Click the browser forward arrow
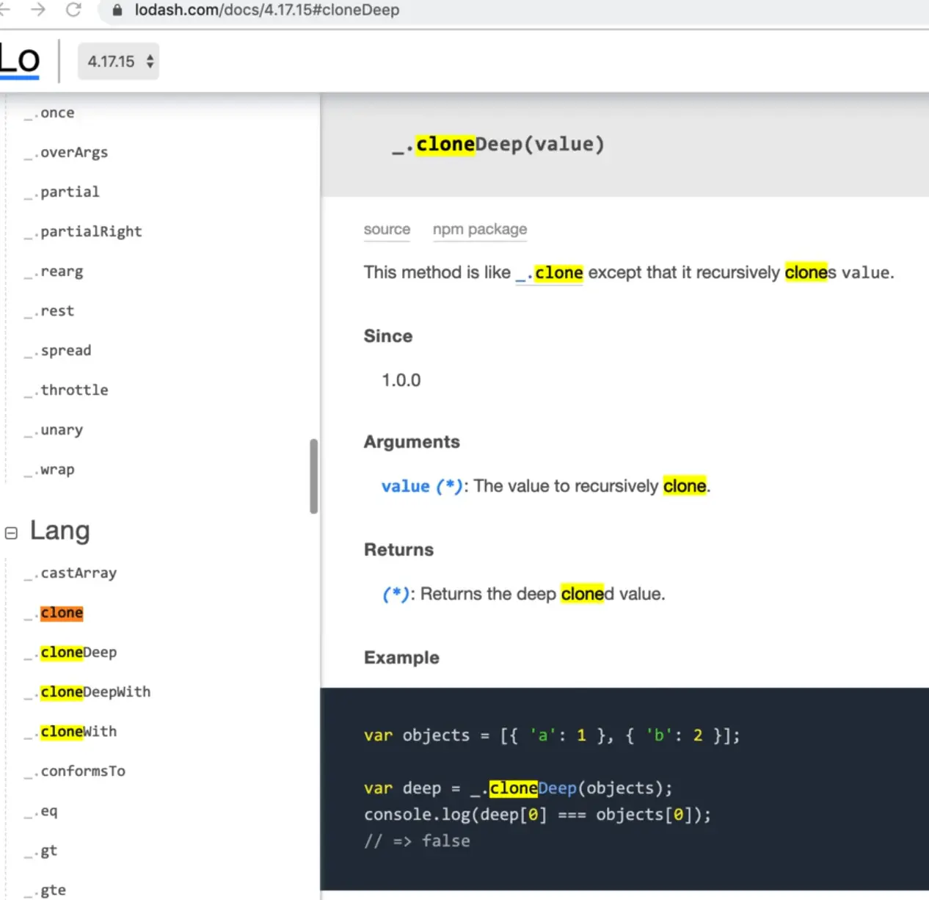The height and width of the screenshot is (900, 929). coord(38,10)
